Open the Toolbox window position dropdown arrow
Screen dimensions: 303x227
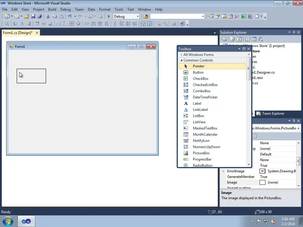[x=239, y=49]
